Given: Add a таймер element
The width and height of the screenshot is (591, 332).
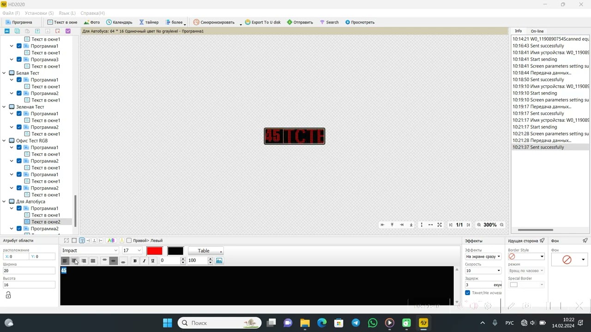Looking at the screenshot, I should pyautogui.click(x=149, y=22).
